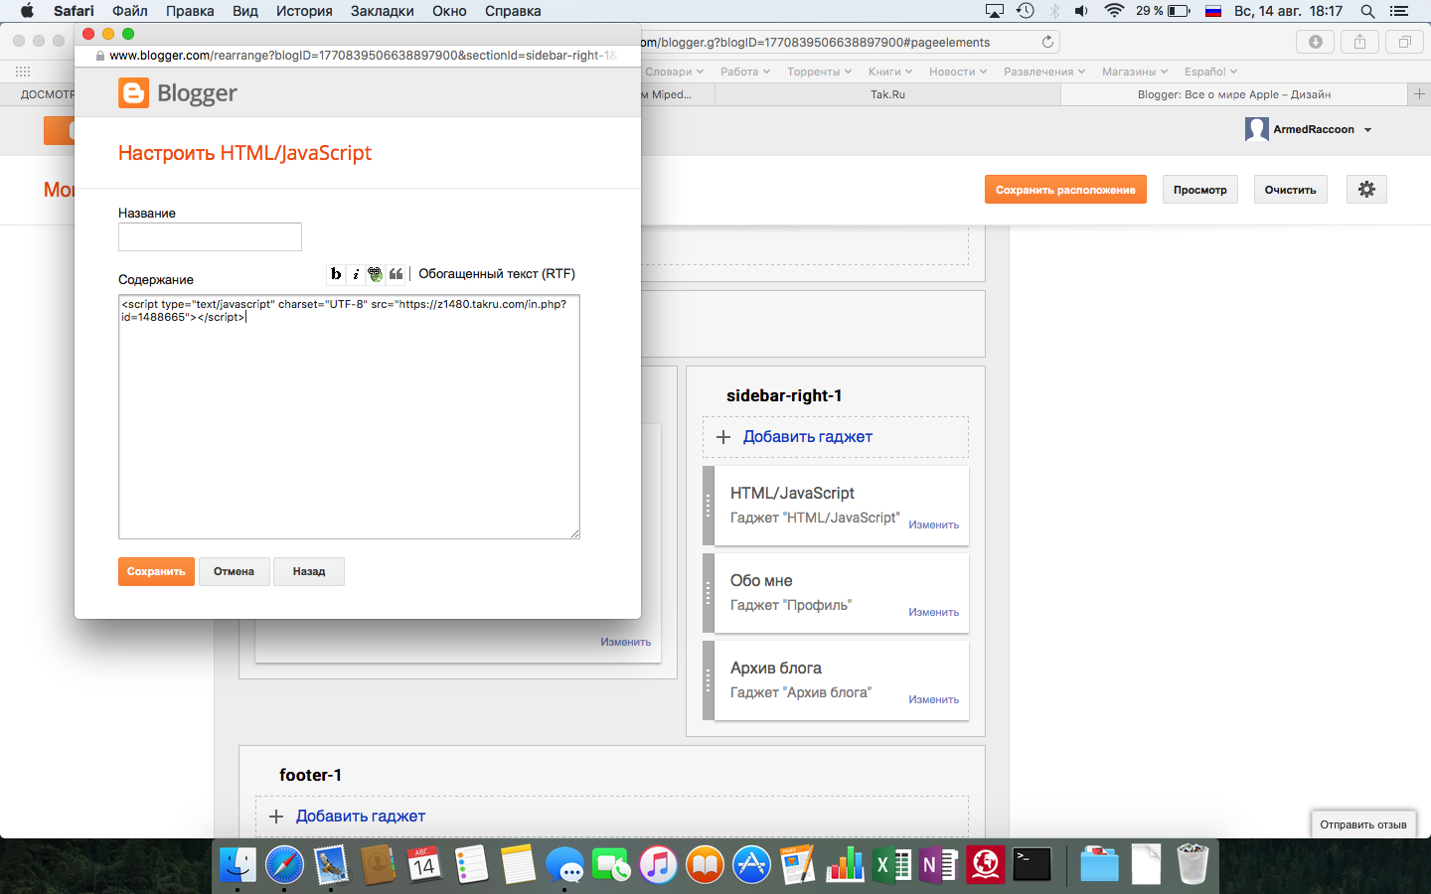
Task: Open Wi-Fi status menu
Action: 1114,11
